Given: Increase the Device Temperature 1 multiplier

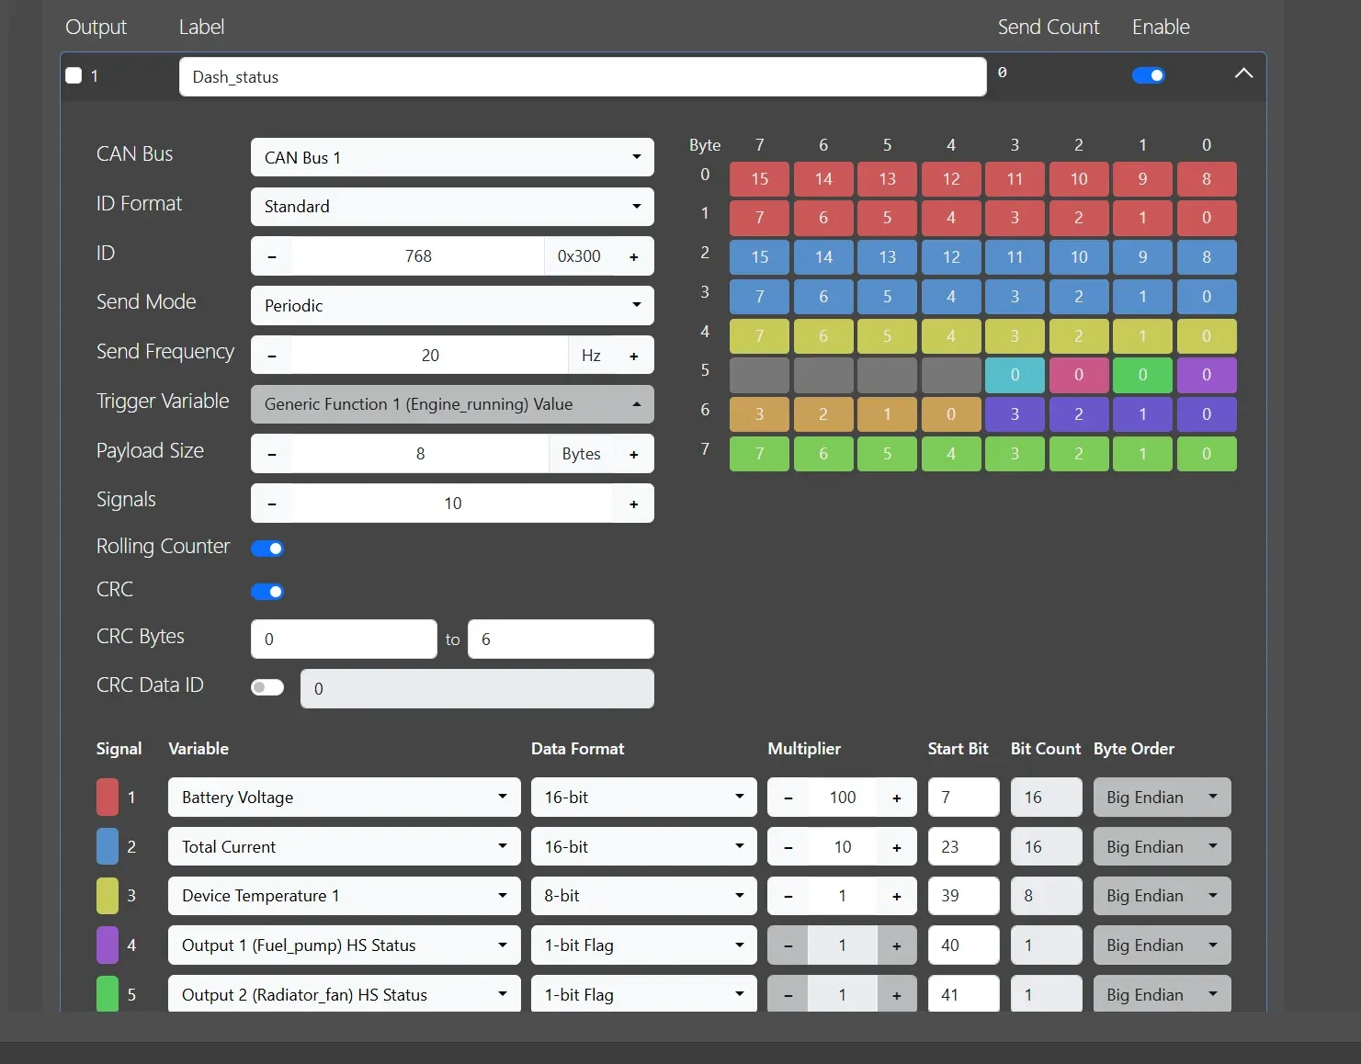Looking at the screenshot, I should pyautogui.click(x=897, y=896).
